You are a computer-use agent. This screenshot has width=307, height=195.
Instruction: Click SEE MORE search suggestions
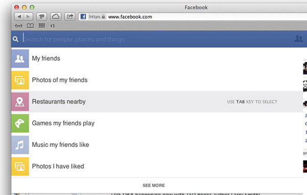(153, 185)
